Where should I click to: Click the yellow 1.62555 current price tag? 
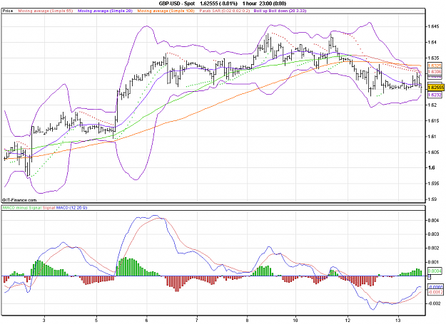tap(436, 87)
